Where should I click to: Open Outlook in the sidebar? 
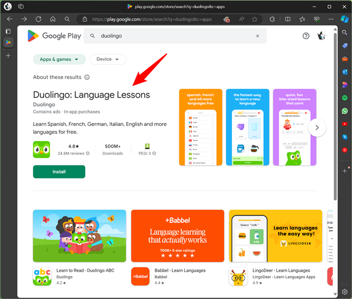(344, 72)
